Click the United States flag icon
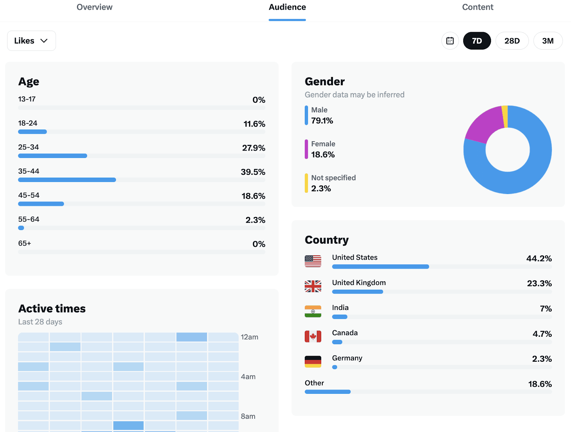Image resolution: width=571 pixels, height=432 pixels. click(313, 261)
